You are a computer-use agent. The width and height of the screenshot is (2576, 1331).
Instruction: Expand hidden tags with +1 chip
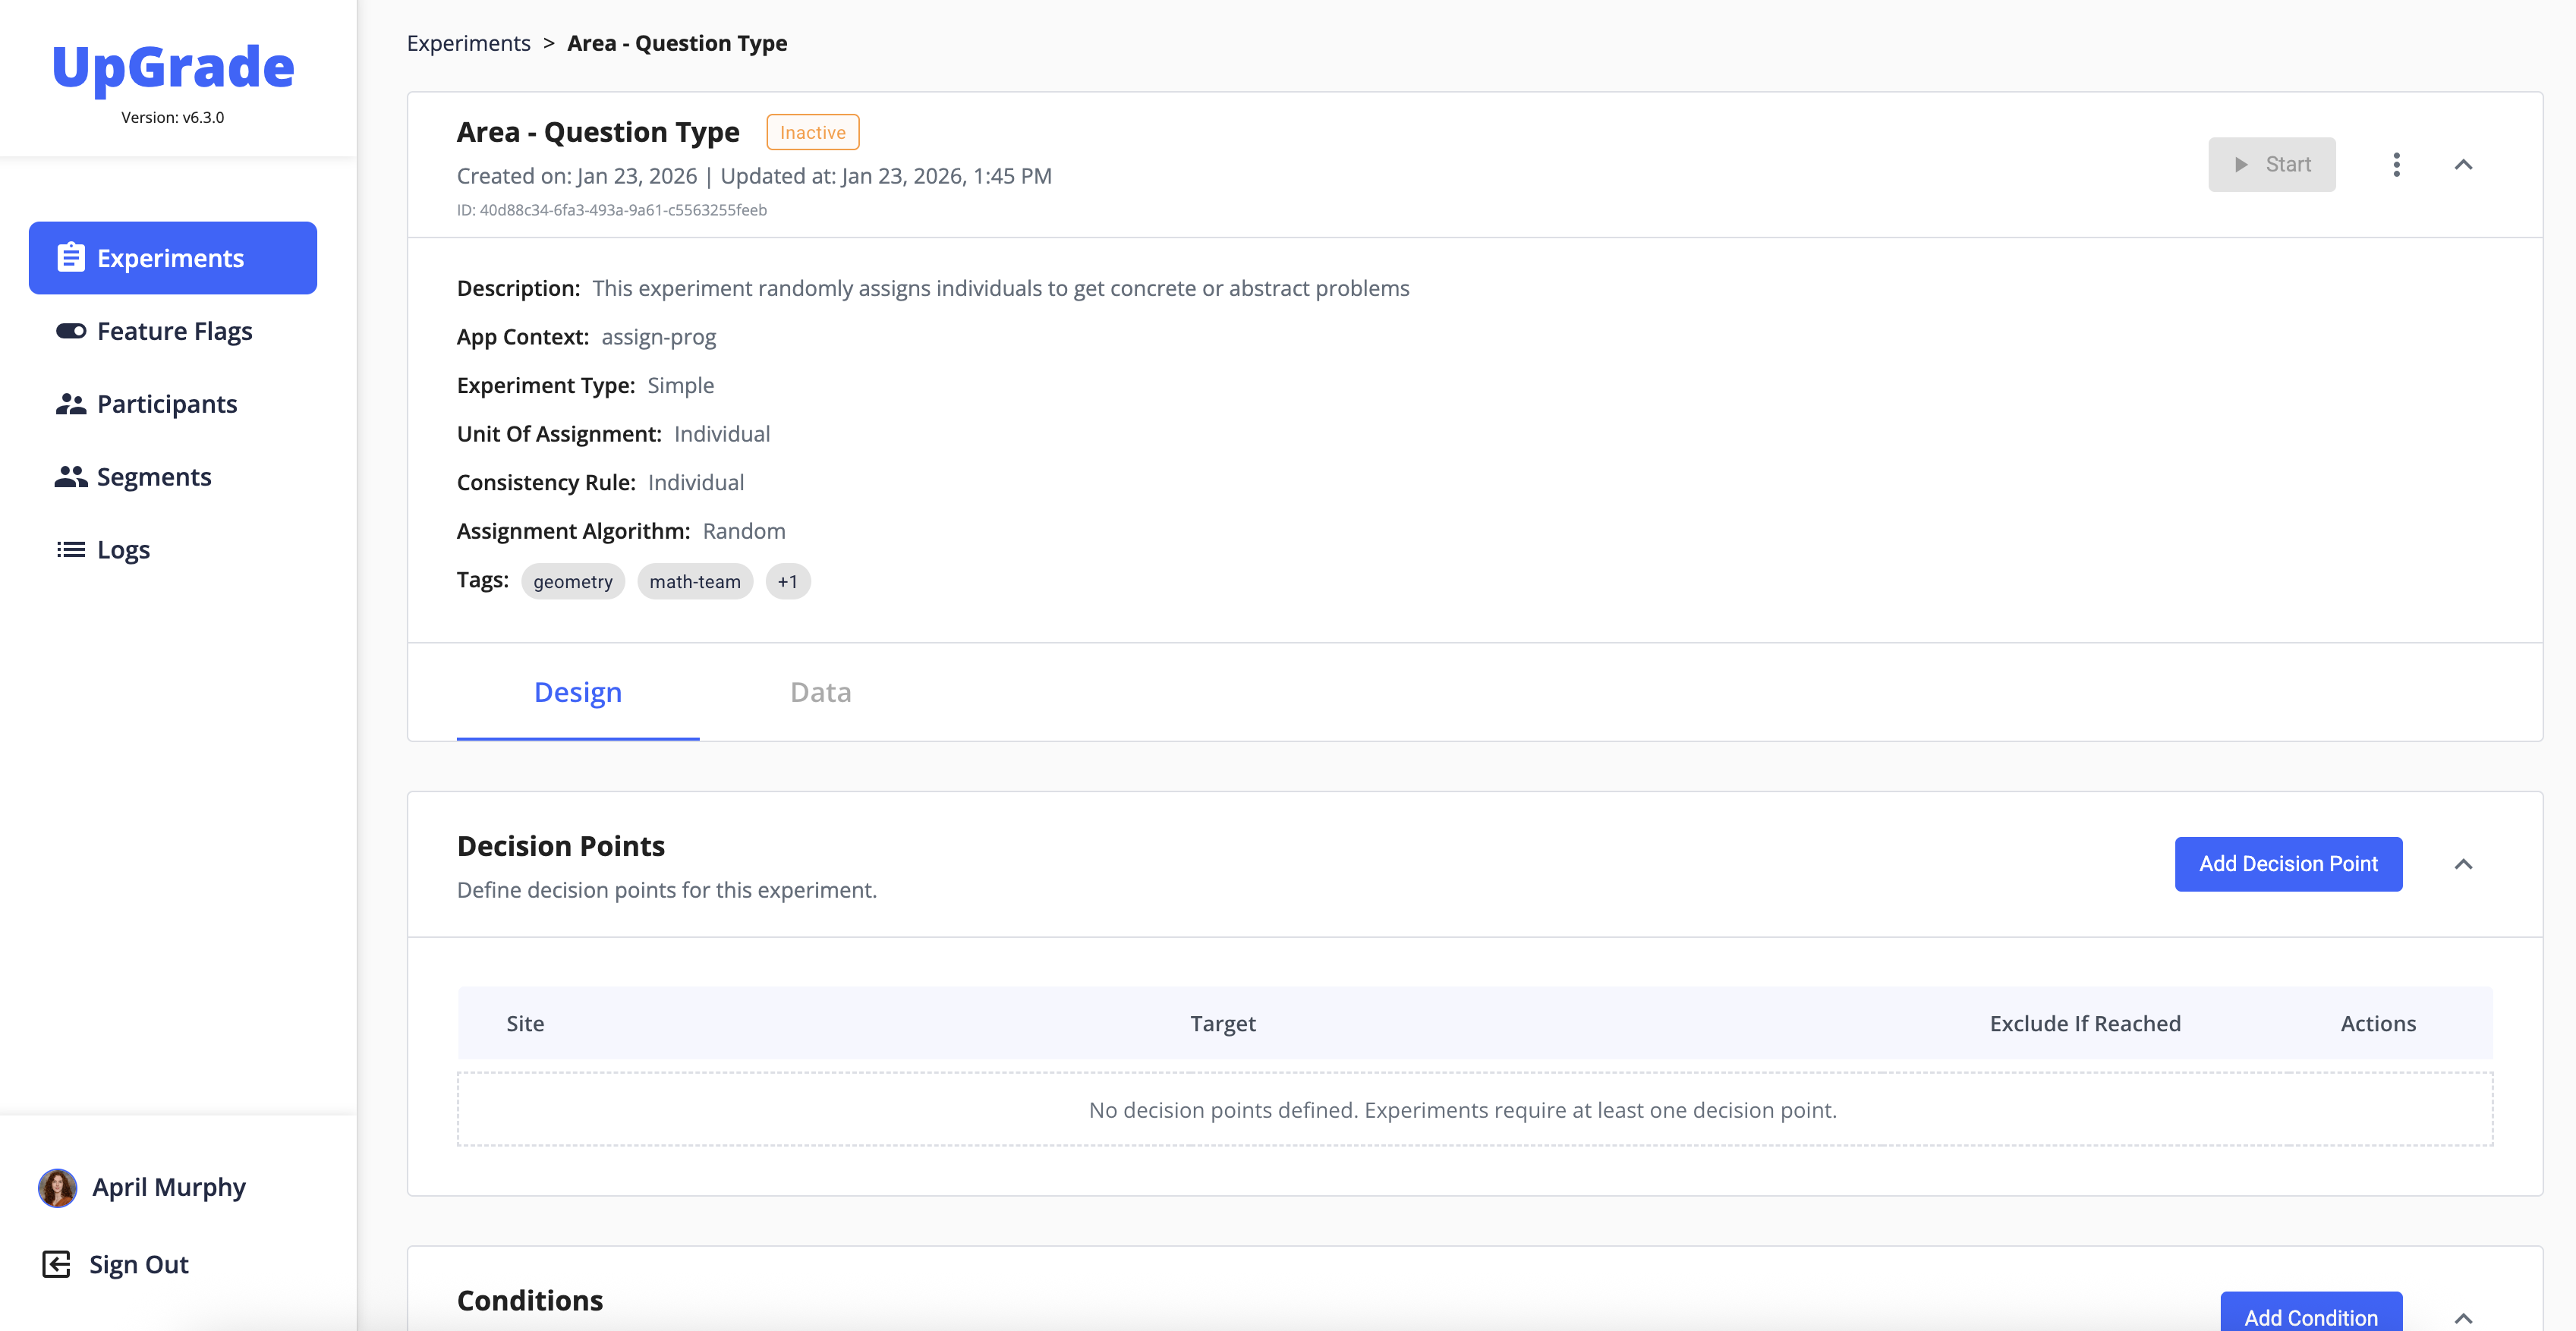click(787, 582)
